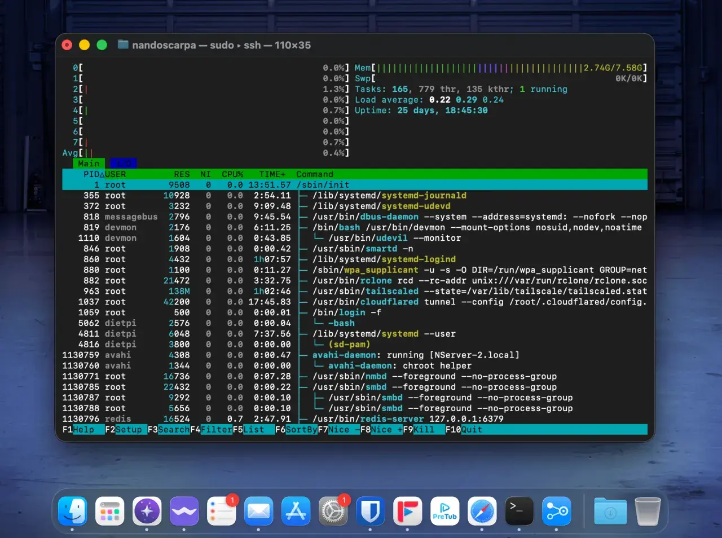Sort by the TIME+ column header

click(x=272, y=174)
